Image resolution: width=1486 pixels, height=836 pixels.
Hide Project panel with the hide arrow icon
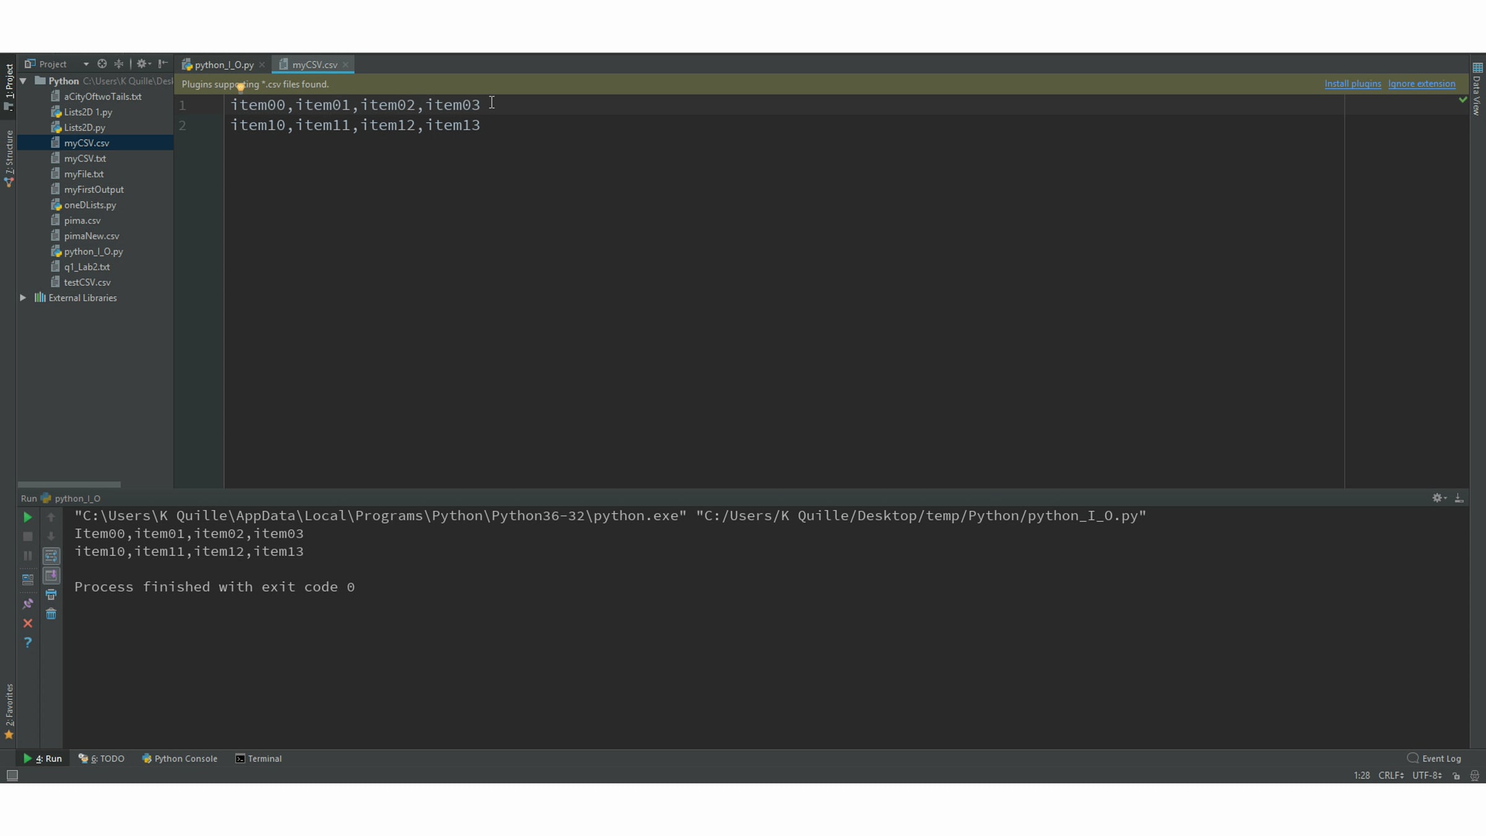coord(163,64)
